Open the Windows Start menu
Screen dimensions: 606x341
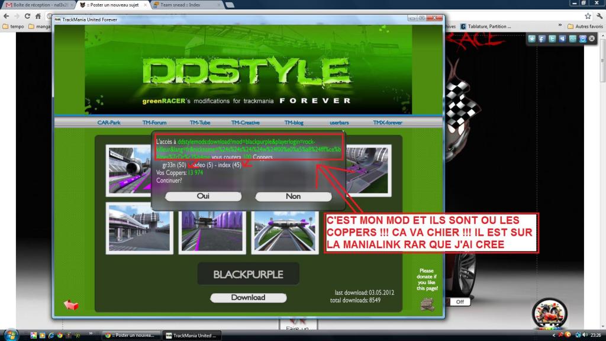tap(10, 335)
